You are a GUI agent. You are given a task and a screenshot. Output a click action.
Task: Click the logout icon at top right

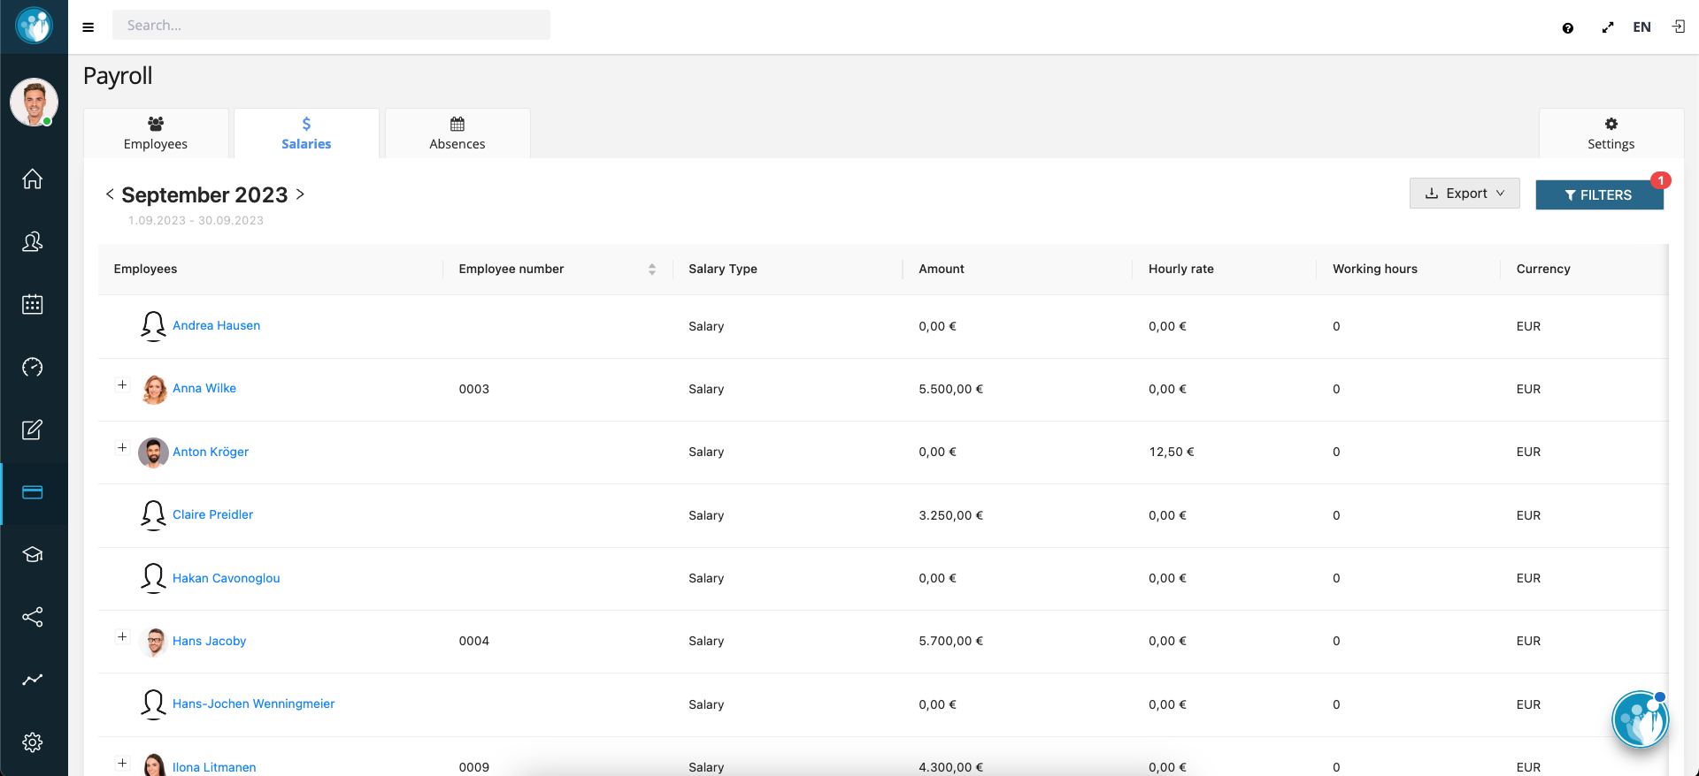[1678, 27]
